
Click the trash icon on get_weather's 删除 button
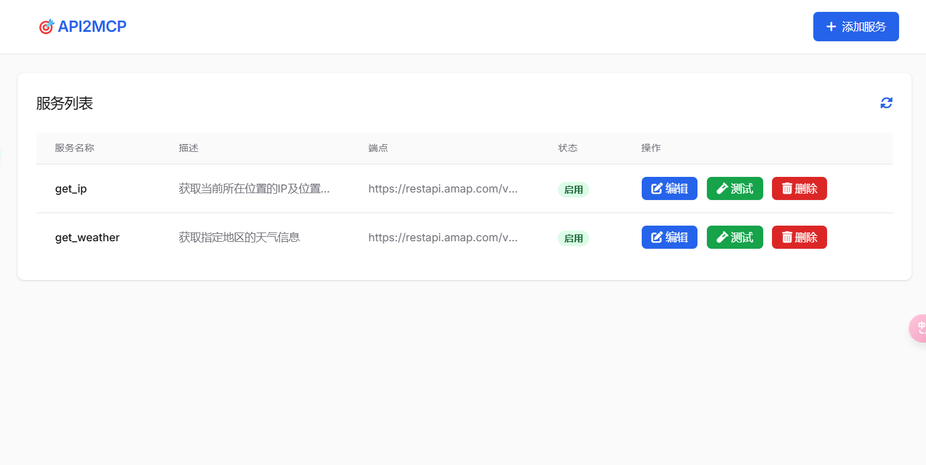point(788,237)
